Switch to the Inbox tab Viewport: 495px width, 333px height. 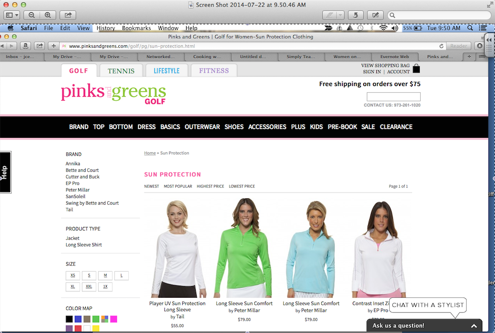[x=20, y=57]
